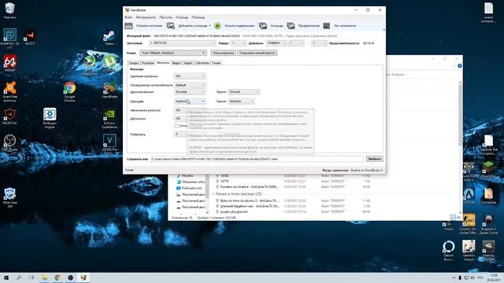Select the Music item in Explorer sidebar
This screenshot has width=504, height=283.
(x=187, y=176)
